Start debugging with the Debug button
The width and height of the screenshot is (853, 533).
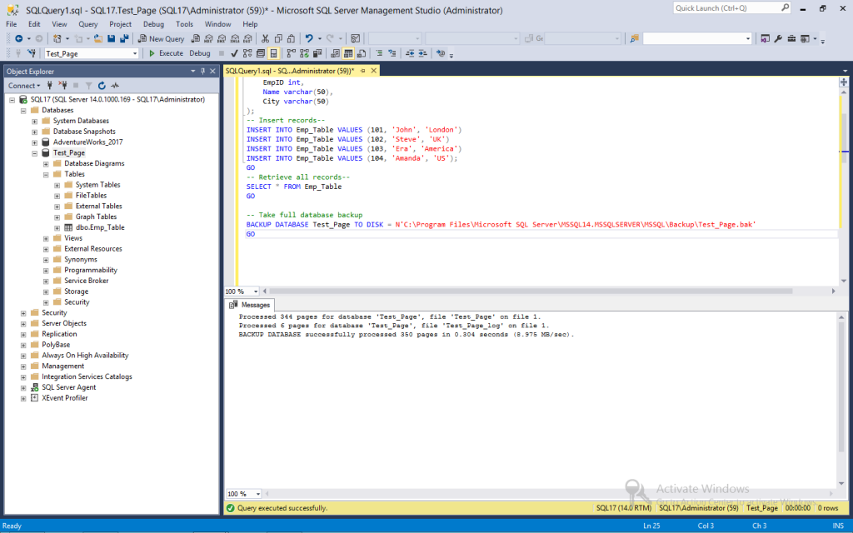tap(199, 52)
